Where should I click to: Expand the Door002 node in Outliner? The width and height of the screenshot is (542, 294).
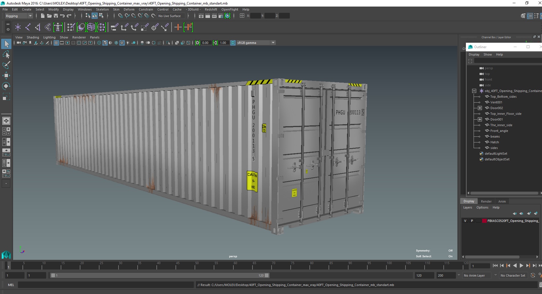[480, 108]
